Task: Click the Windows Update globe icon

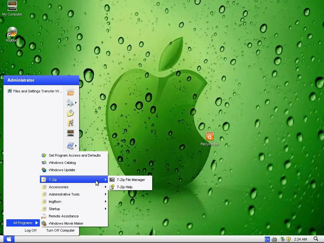Action: click(44, 170)
